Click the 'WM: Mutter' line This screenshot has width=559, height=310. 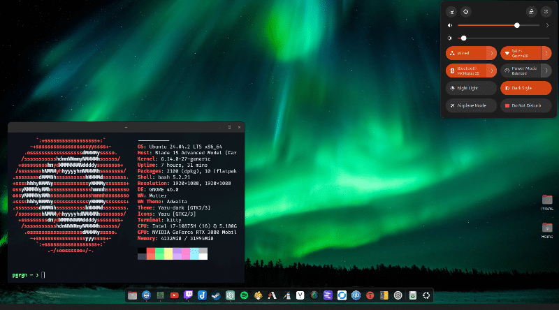[152, 195]
